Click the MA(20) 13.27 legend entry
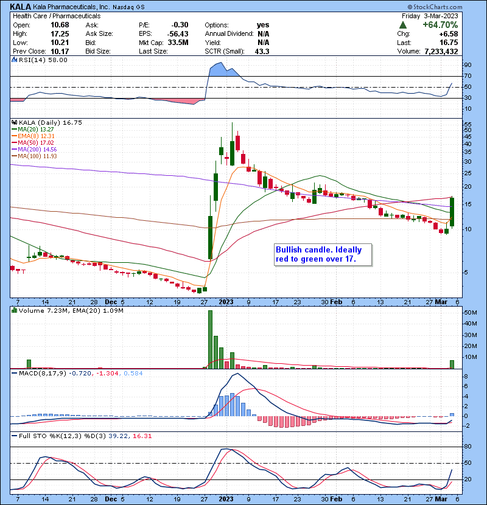The height and width of the screenshot is (505, 487). pyautogui.click(x=33, y=129)
